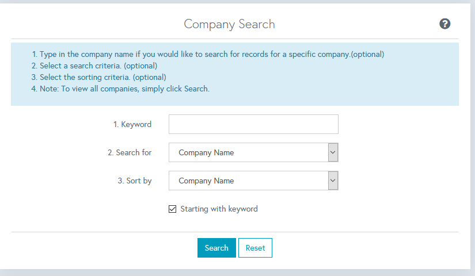Image resolution: width=475 pixels, height=276 pixels.
Task: Click the help question mark icon
Action: (x=444, y=24)
